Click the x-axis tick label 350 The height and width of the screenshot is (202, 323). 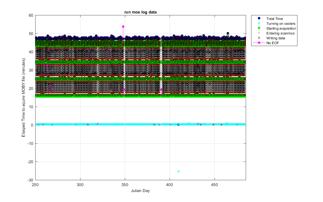click(125, 185)
